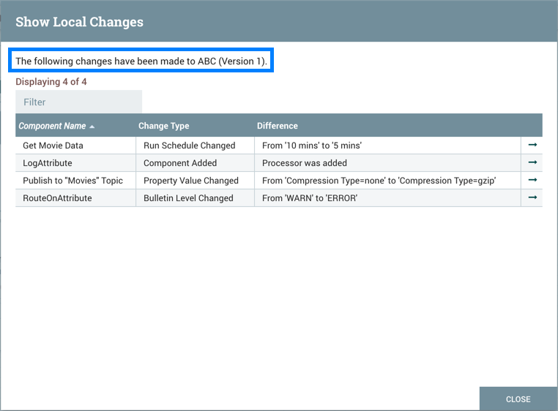This screenshot has height=411, width=558.
Task: Sort by Change Type column header
Action: pyautogui.click(x=163, y=126)
